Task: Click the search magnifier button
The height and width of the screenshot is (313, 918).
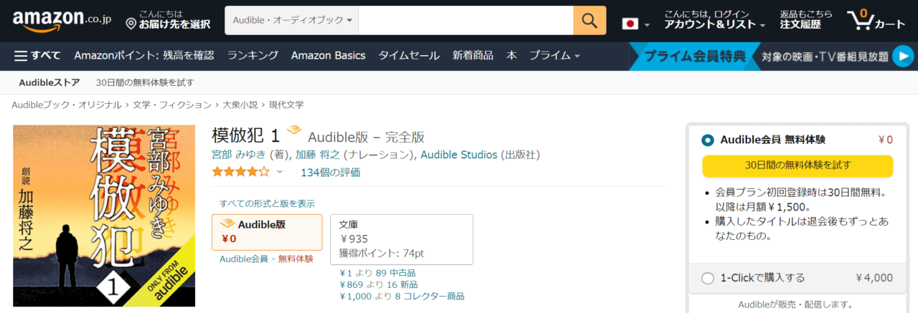Action: tap(590, 21)
